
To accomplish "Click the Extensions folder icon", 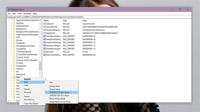I will (x=14, y=74).
